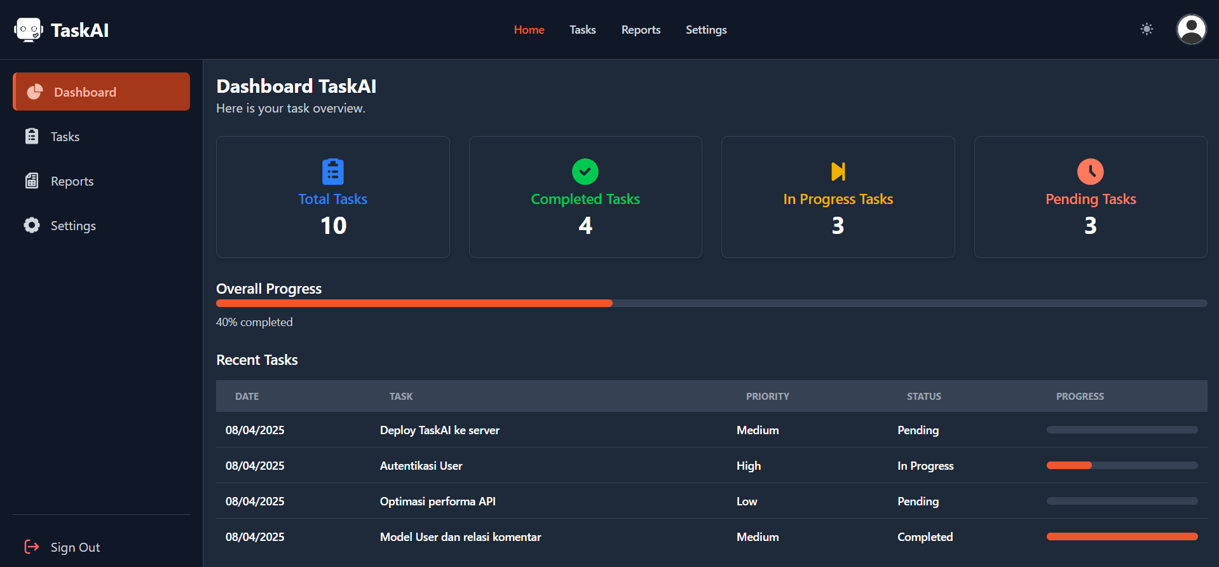Go to Home in top navigation
1219x567 pixels.
(529, 30)
